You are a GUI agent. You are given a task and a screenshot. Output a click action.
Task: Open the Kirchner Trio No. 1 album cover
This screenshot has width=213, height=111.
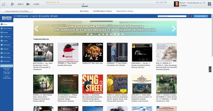(x=142, y=52)
